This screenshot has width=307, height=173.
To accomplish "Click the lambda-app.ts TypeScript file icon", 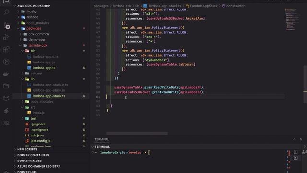I will click(x=29, y=68).
